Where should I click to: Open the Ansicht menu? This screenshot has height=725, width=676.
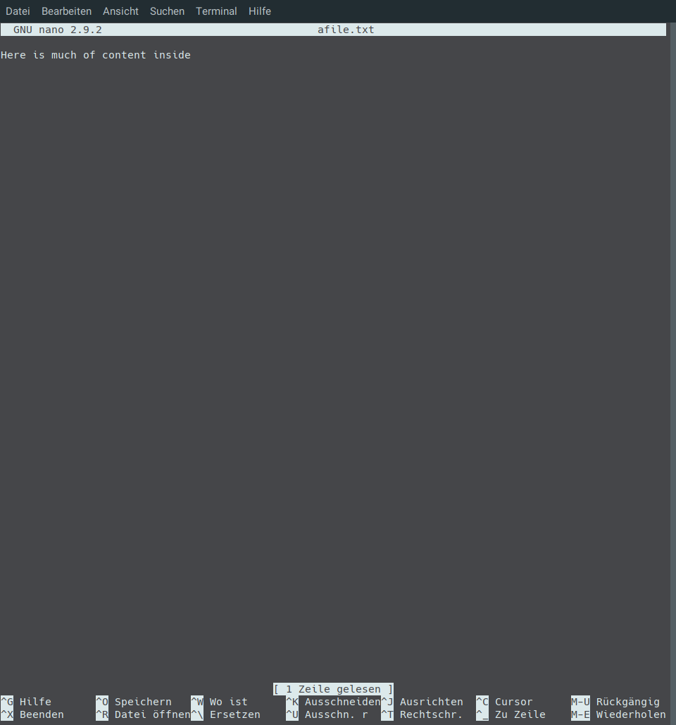click(x=120, y=11)
